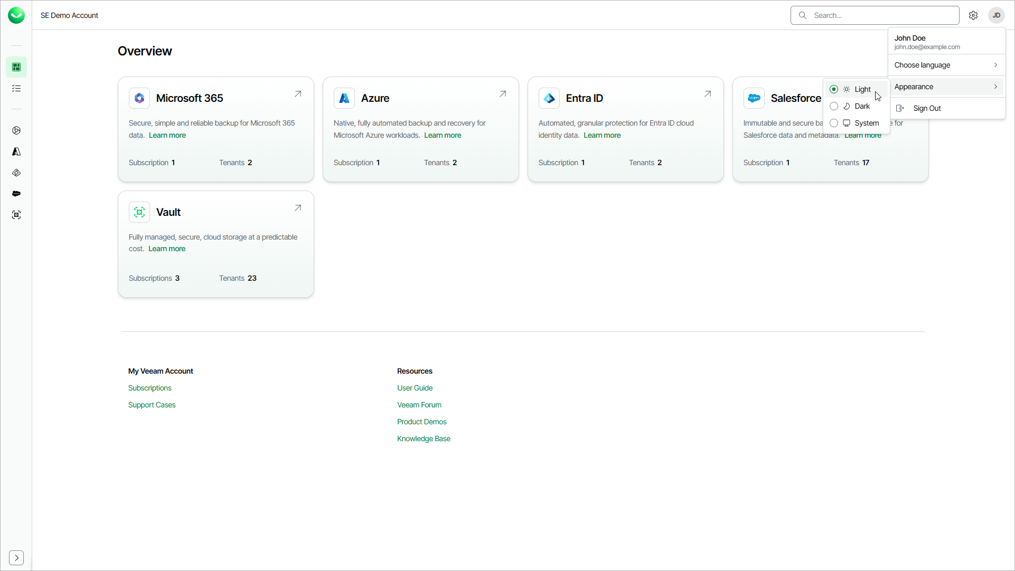The height and width of the screenshot is (571, 1015).
Task: Open the Subscriptions link under My Veeam Account
Action: pyautogui.click(x=149, y=388)
